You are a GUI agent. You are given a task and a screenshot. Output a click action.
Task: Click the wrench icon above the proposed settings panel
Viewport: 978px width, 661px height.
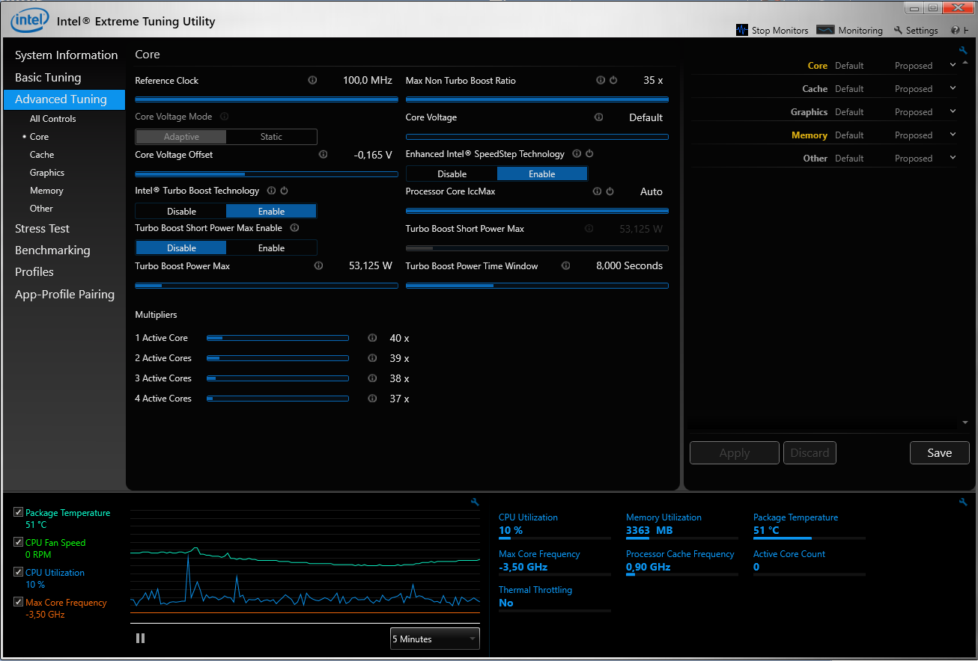tap(963, 51)
